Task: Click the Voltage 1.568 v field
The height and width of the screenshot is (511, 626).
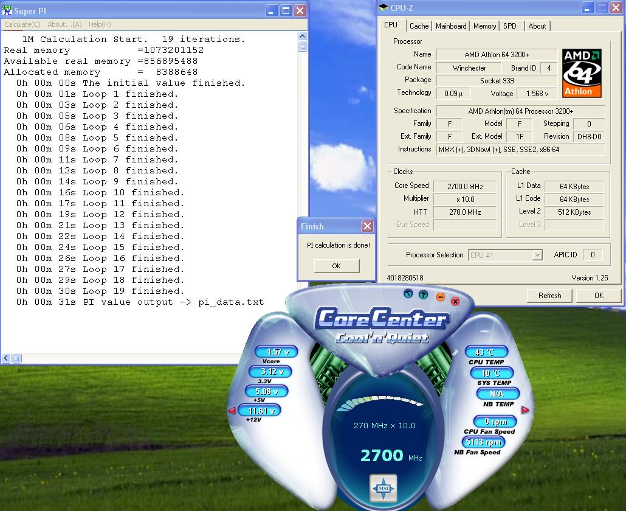Action: 537,94
